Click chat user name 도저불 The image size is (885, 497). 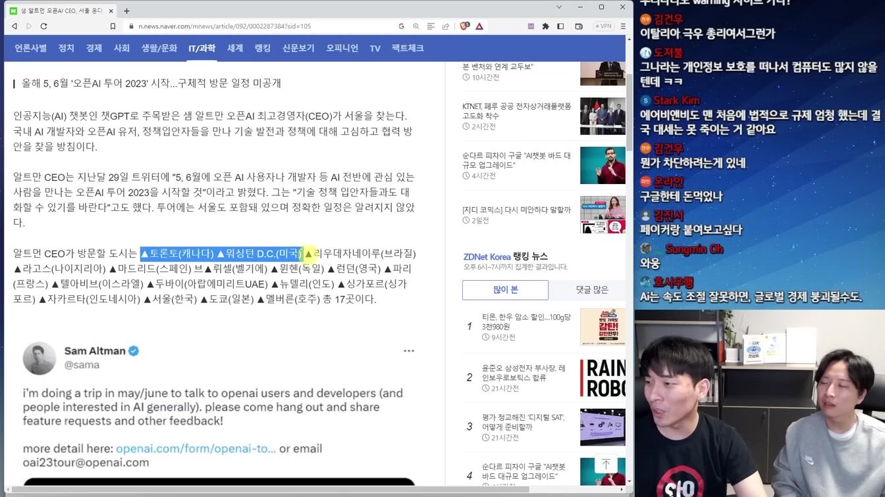[668, 53]
